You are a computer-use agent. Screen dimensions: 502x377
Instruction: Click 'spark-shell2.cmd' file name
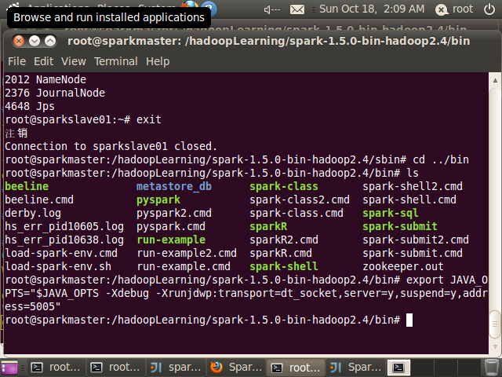point(413,186)
